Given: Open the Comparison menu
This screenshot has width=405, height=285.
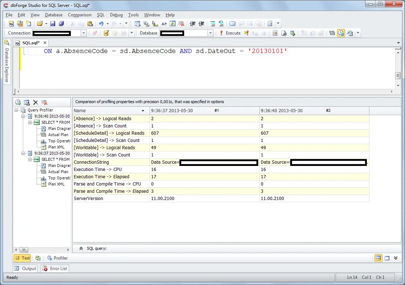Looking at the screenshot, I should pyautogui.click(x=80, y=15).
